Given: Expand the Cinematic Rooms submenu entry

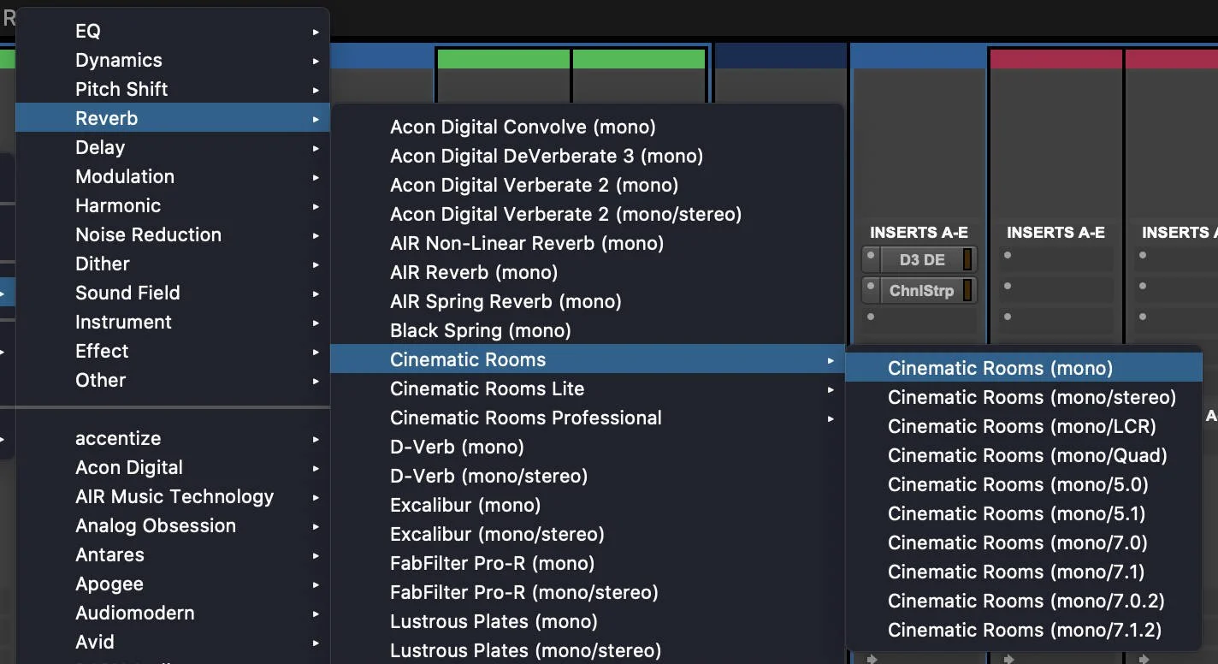Looking at the screenshot, I should coord(588,359).
